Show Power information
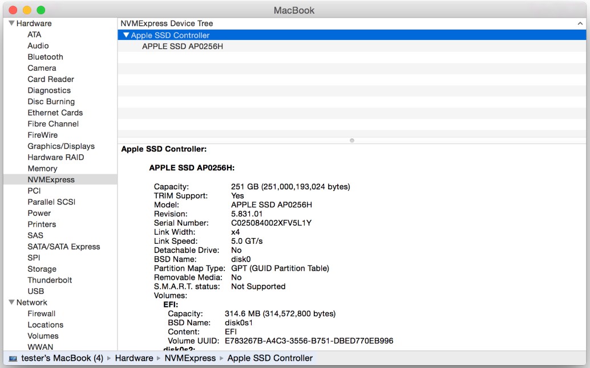The width and height of the screenshot is (590, 368). click(x=39, y=213)
